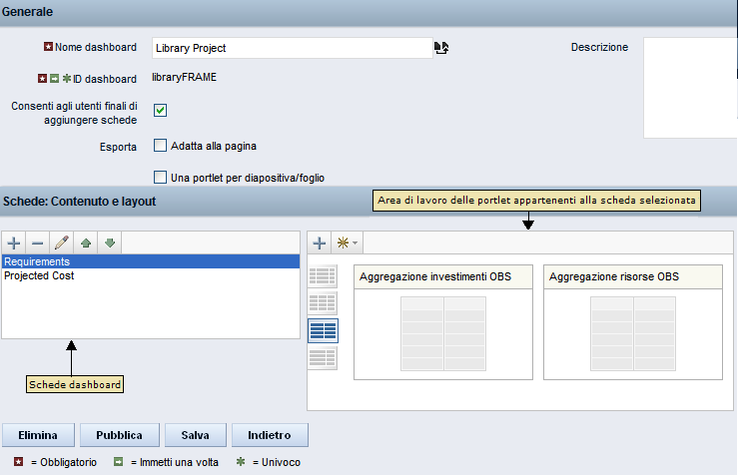Select the Projected Cost tab in list

(x=151, y=275)
